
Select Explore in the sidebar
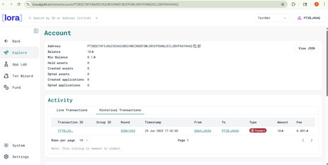tap(20, 53)
